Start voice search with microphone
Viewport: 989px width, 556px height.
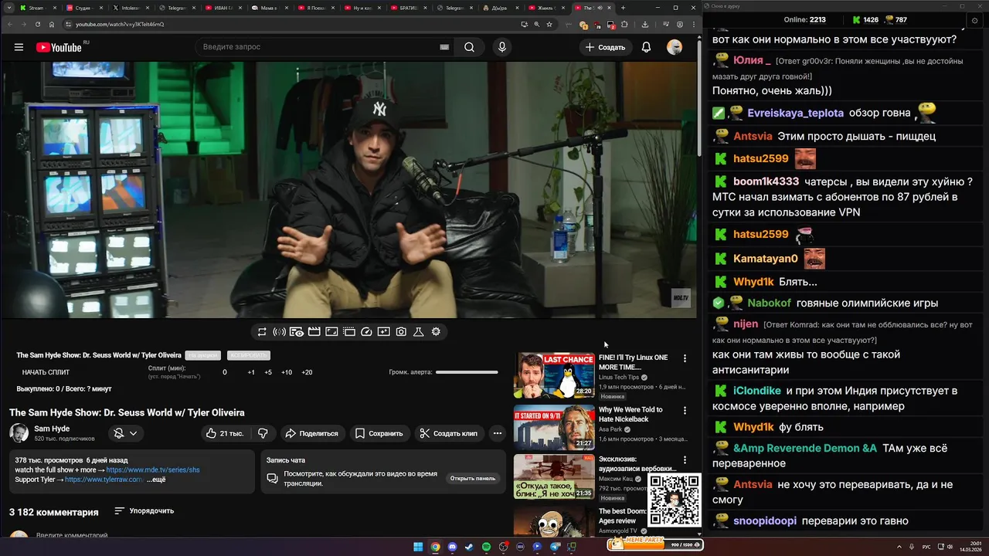tap(502, 47)
